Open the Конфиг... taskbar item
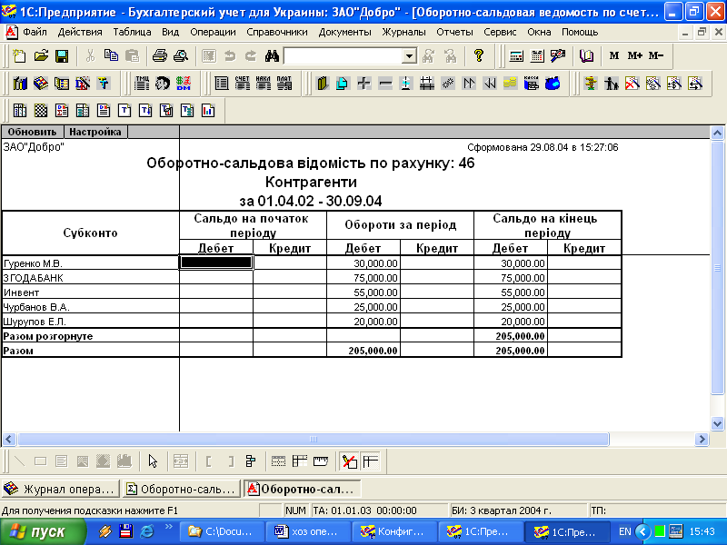The height and width of the screenshot is (545, 727). (x=394, y=531)
